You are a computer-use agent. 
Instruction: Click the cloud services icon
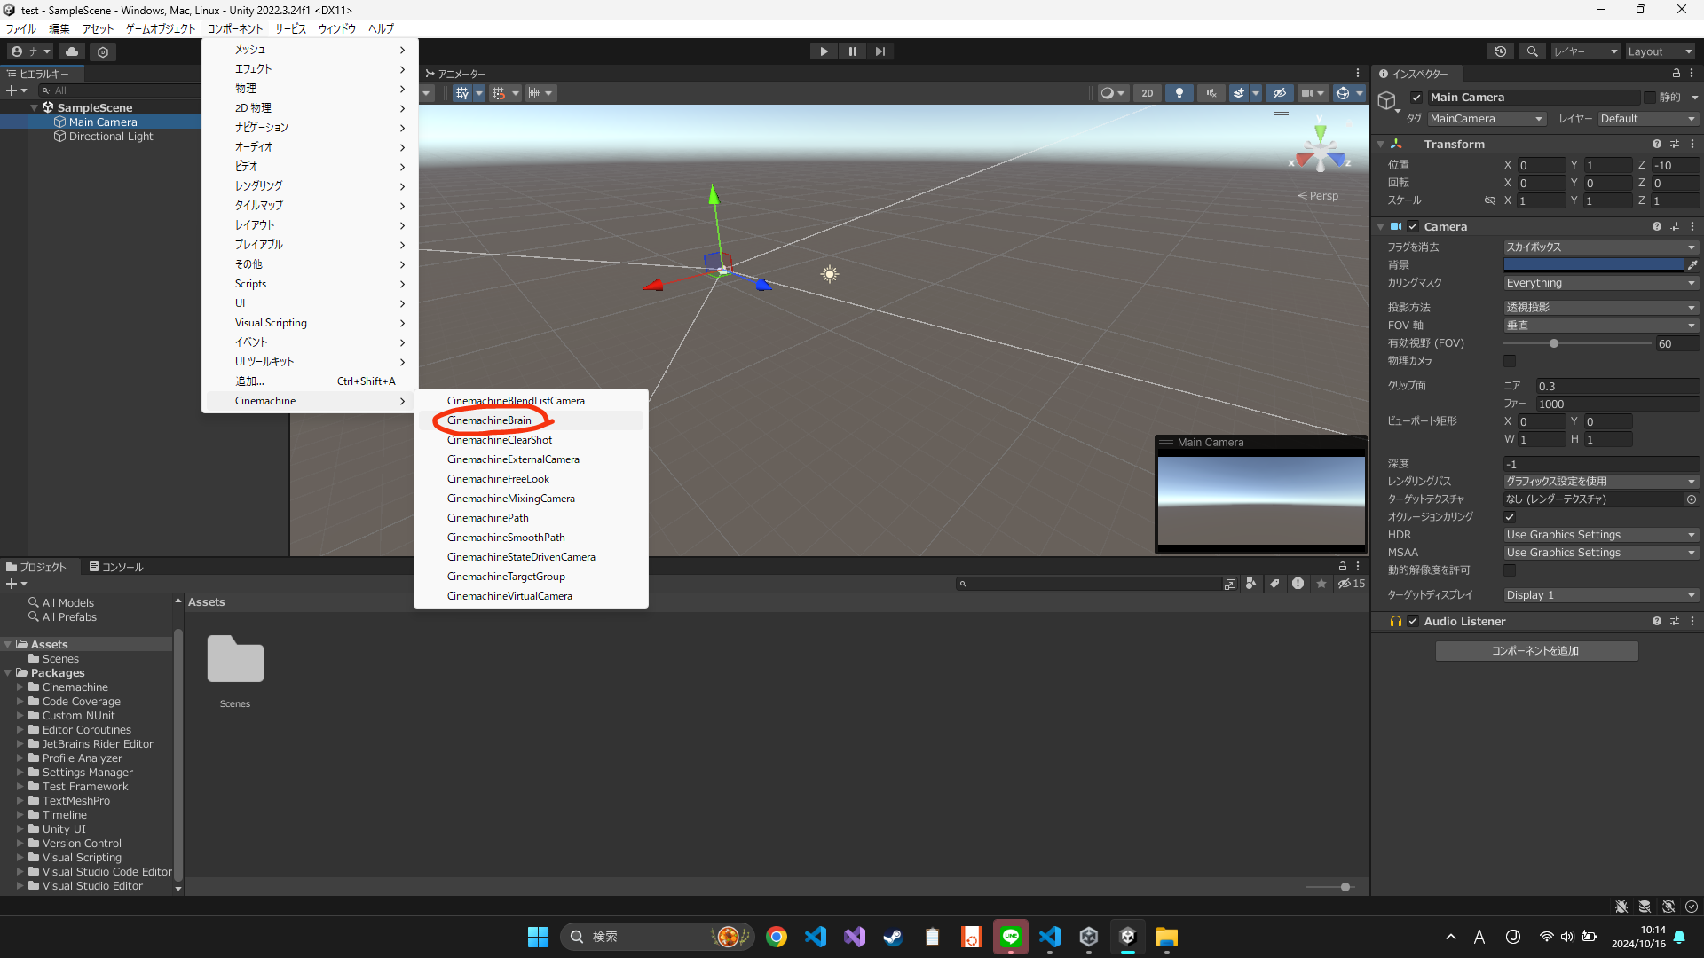click(72, 51)
